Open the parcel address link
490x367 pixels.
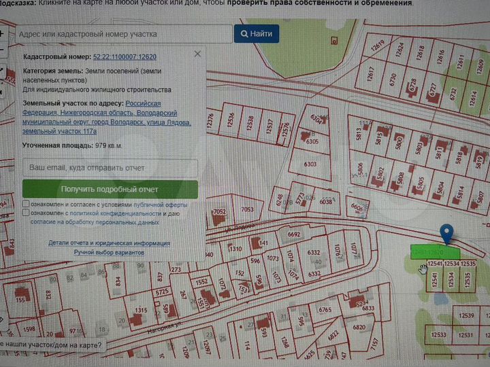pyautogui.click(x=107, y=118)
